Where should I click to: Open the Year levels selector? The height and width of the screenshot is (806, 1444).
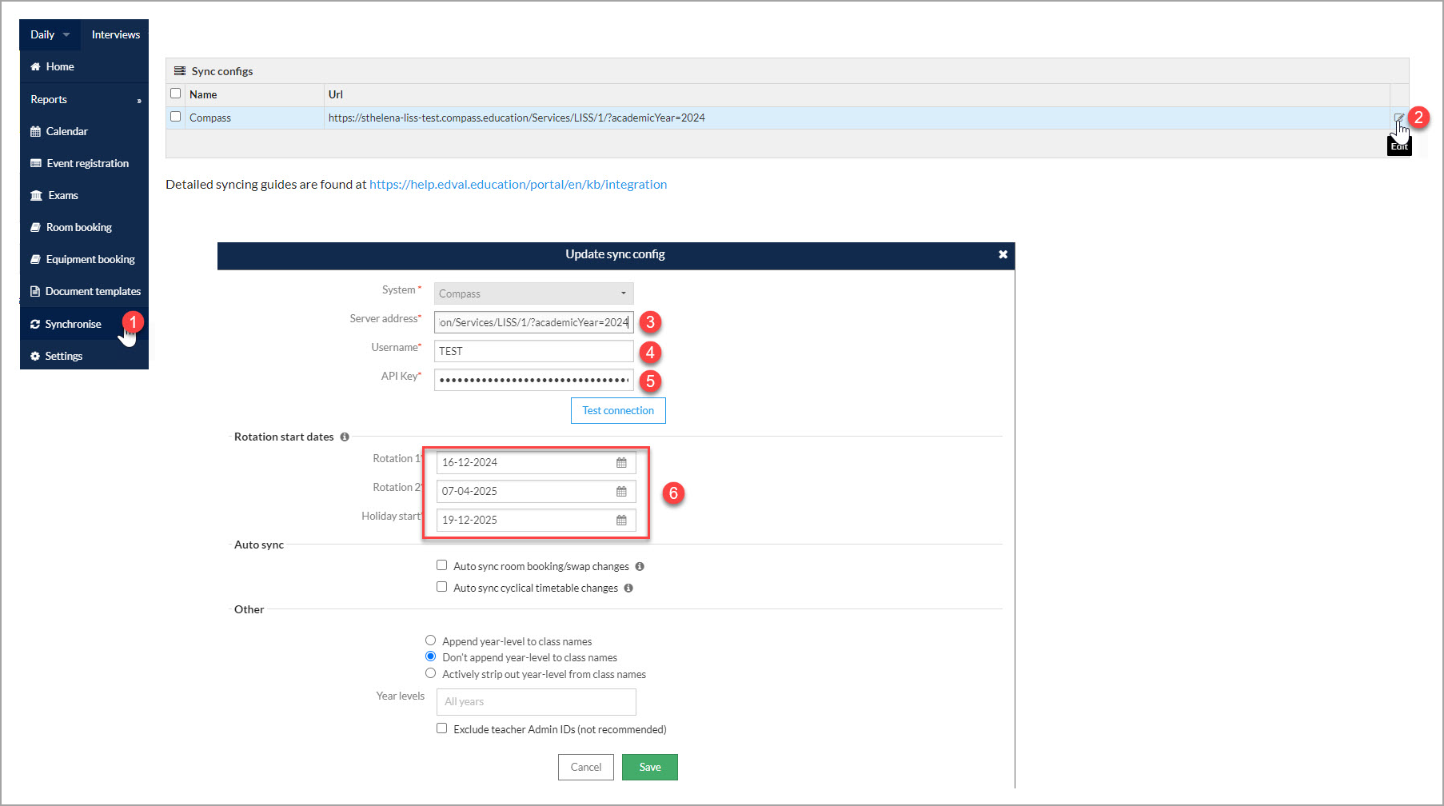coord(537,702)
